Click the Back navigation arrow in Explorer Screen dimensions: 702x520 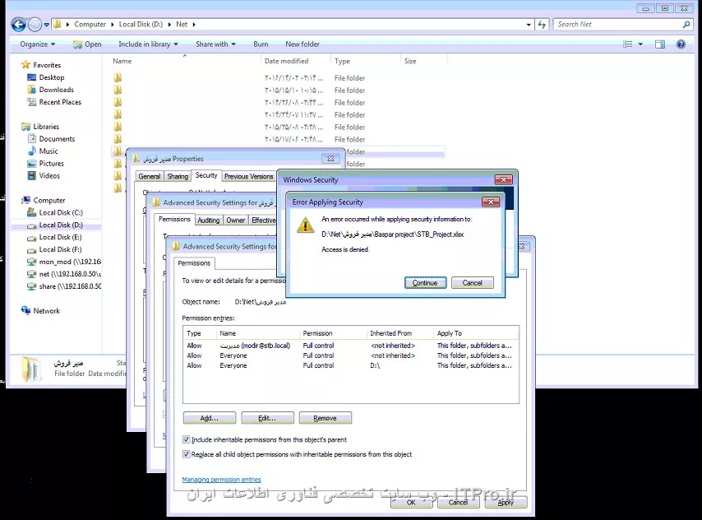(18, 25)
